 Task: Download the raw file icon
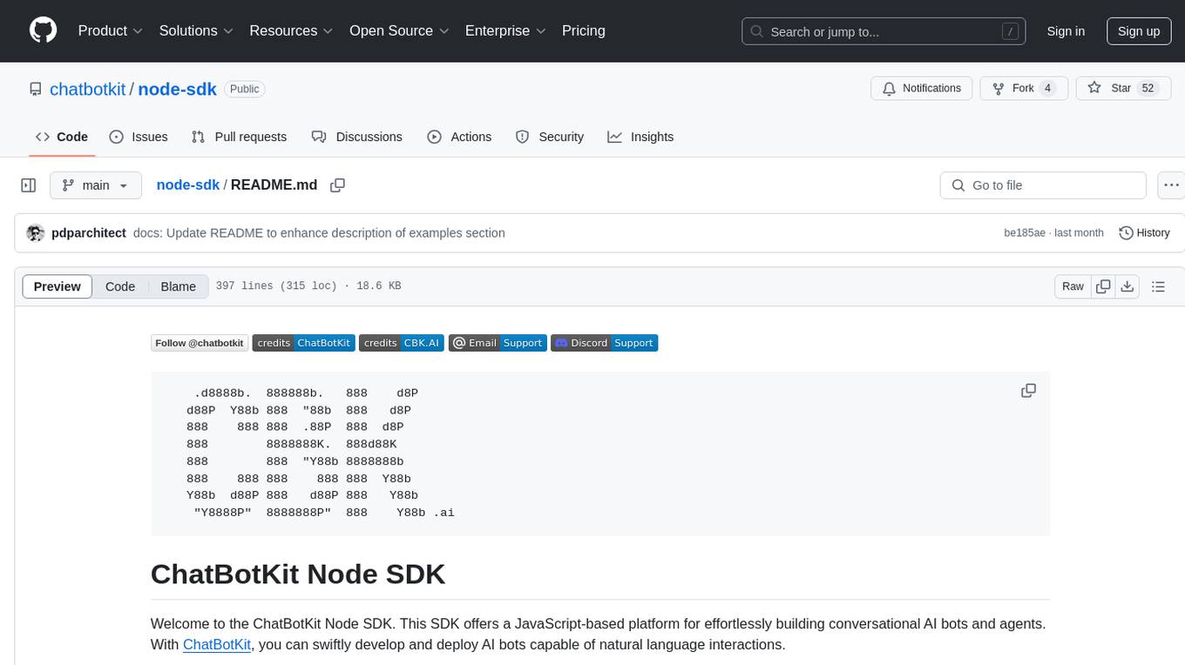(x=1127, y=286)
